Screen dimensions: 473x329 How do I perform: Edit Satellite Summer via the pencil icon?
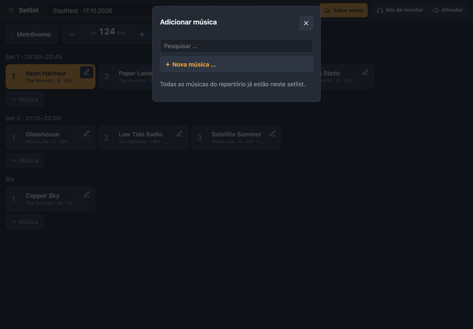[x=273, y=134]
